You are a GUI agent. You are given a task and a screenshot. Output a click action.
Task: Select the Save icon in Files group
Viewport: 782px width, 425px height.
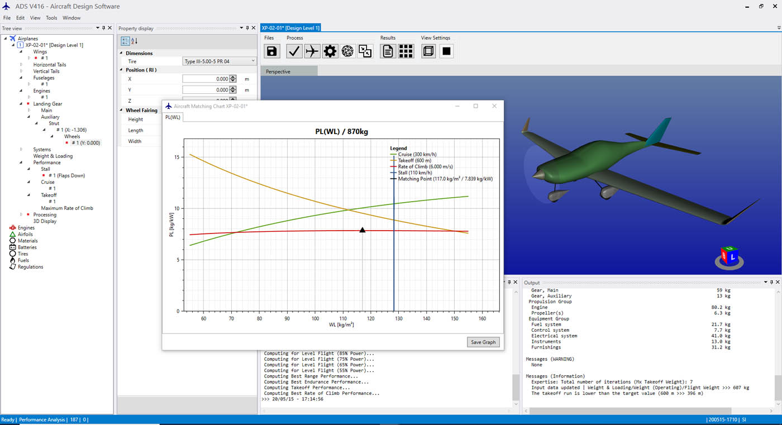[272, 51]
